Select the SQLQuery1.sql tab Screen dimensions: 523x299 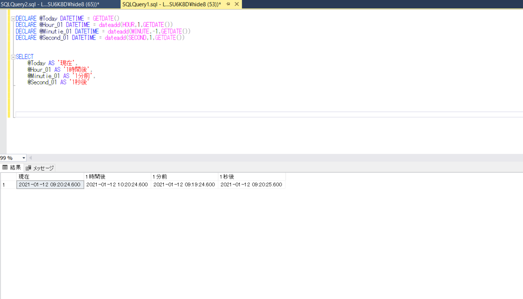[x=172, y=4]
